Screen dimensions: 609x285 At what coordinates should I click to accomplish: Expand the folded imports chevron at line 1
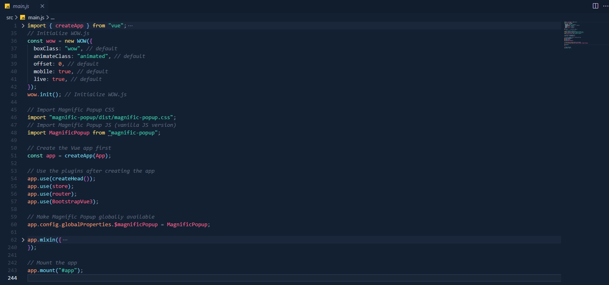pyautogui.click(x=23, y=25)
